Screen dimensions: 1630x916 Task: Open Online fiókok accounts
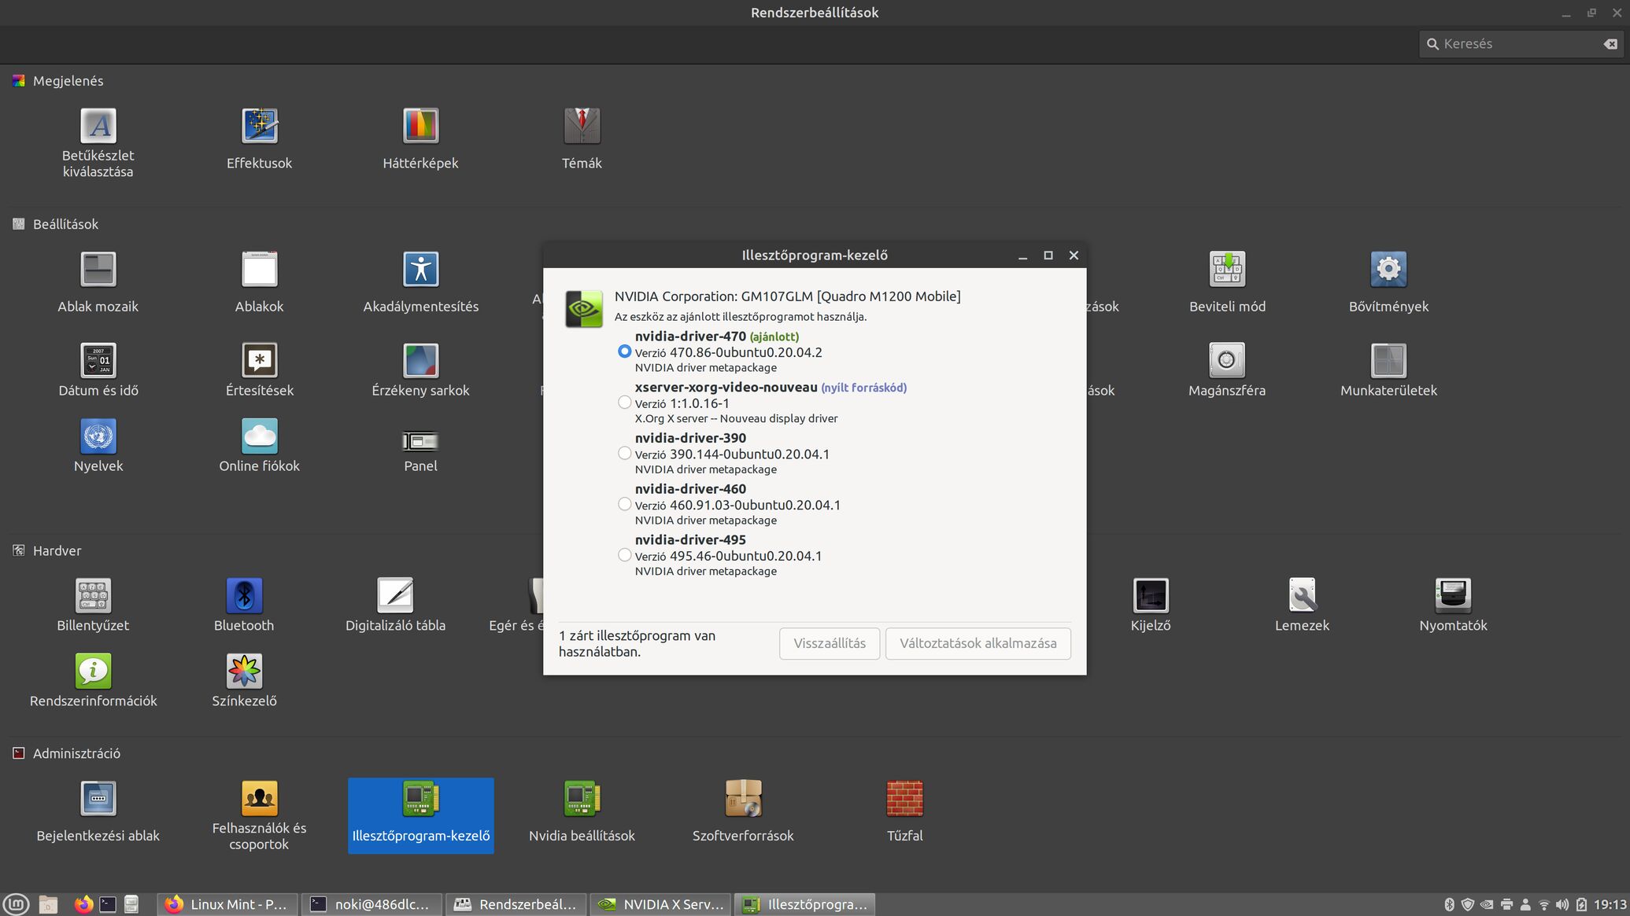[259, 446]
